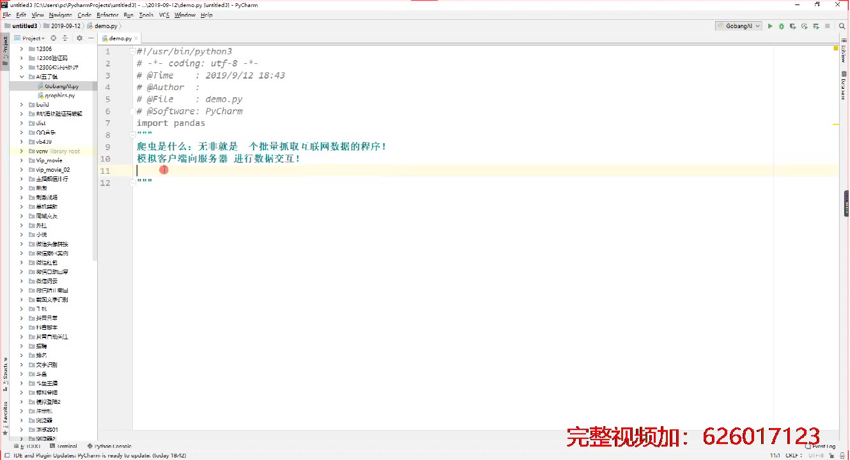Image resolution: width=850 pixels, height=460 pixels.
Task: Expand the venv library root folder
Action: point(22,151)
